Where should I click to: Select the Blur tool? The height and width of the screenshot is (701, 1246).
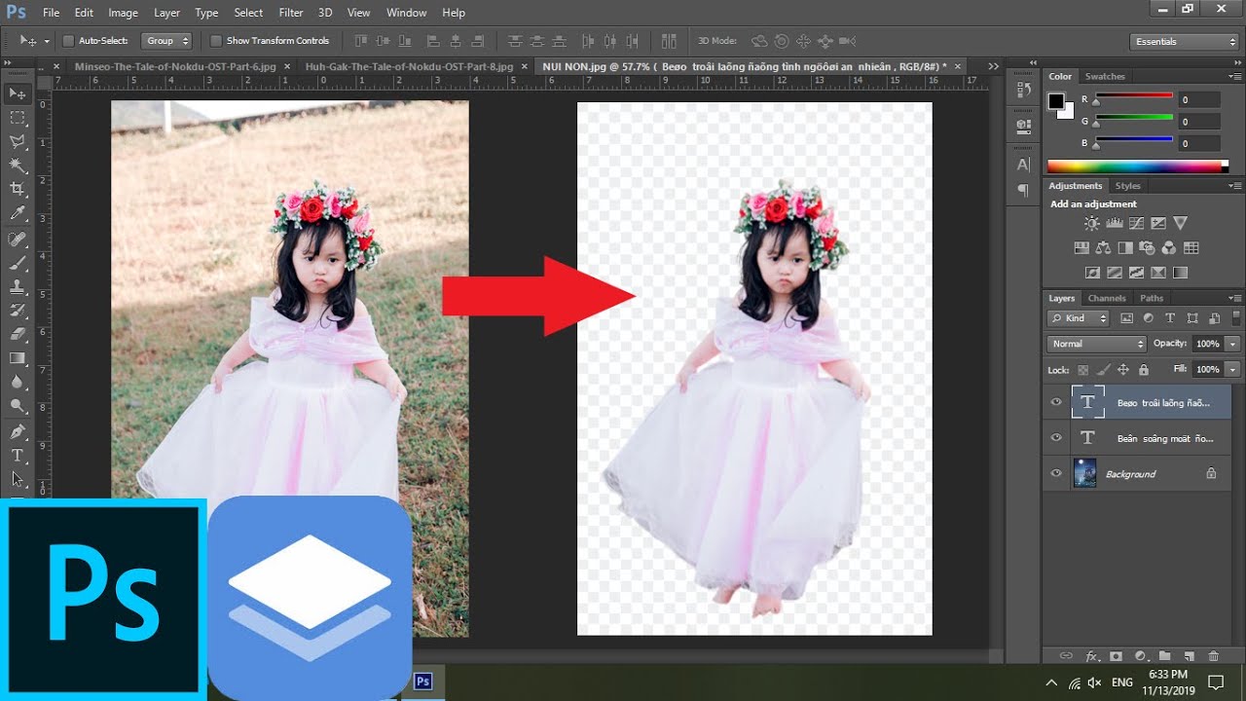(x=18, y=383)
